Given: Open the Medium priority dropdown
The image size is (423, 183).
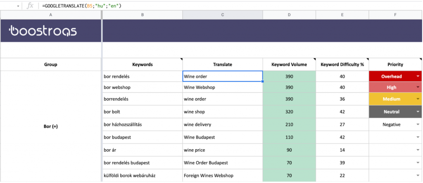Looking at the screenshot, I should click(418, 99).
